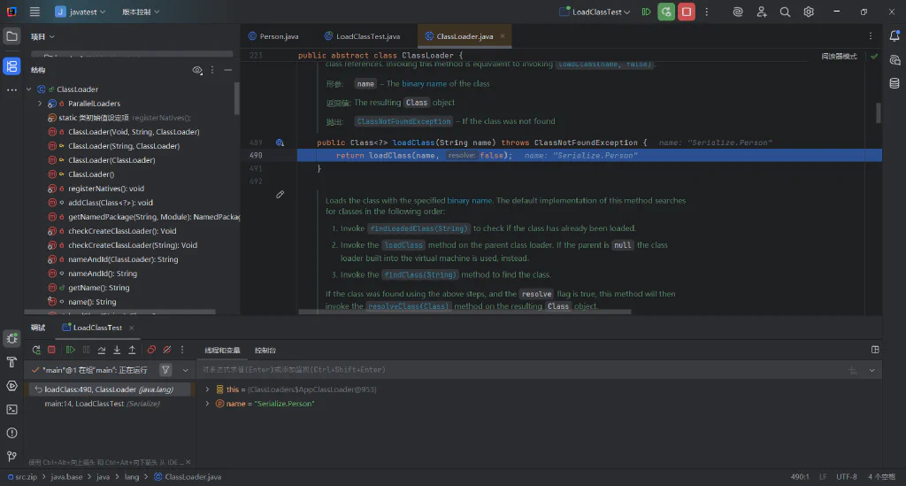Open the Project tool window
The image size is (906, 486).
pyautogui.click(x=12, y=36)
